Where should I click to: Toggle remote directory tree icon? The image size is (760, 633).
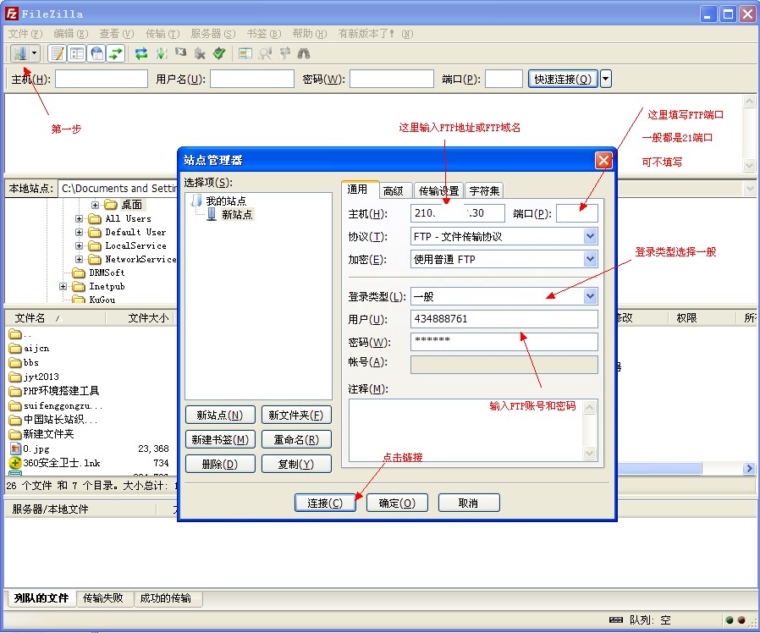click(97, 53)
